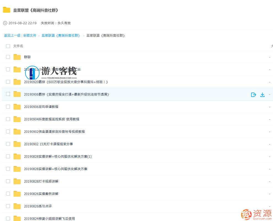Open the 韭菜联盟《高端抖音社群》 breadcrumb
The height and width of the screenshot is (221, 273).
pyautogui.click(x=61, y=35)
